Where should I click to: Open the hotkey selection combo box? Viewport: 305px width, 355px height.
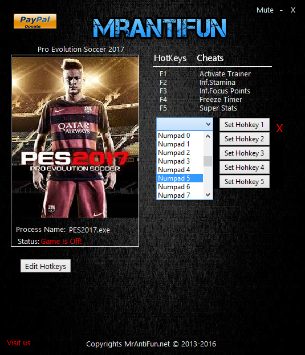(185, 124)
